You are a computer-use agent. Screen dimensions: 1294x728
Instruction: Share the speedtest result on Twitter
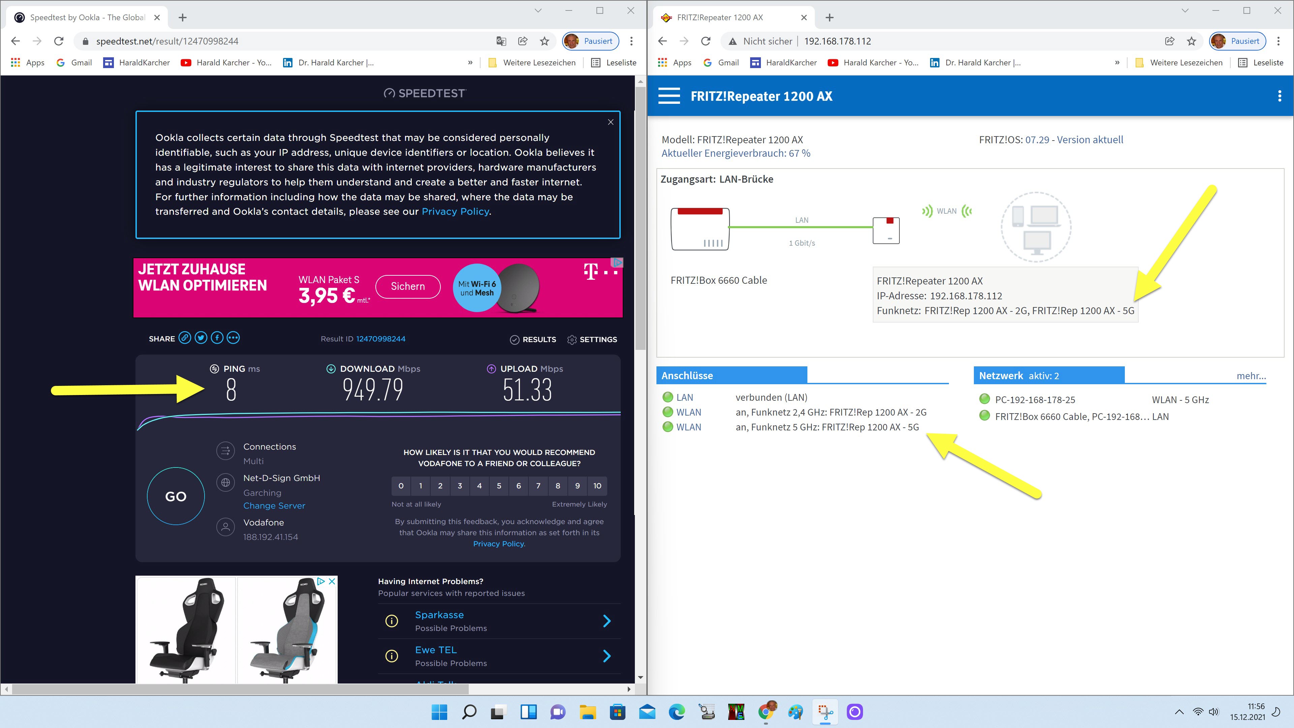coord(201,338)
